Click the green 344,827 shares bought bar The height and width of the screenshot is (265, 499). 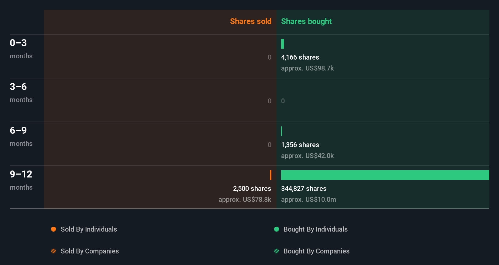(x=385, y=175)
